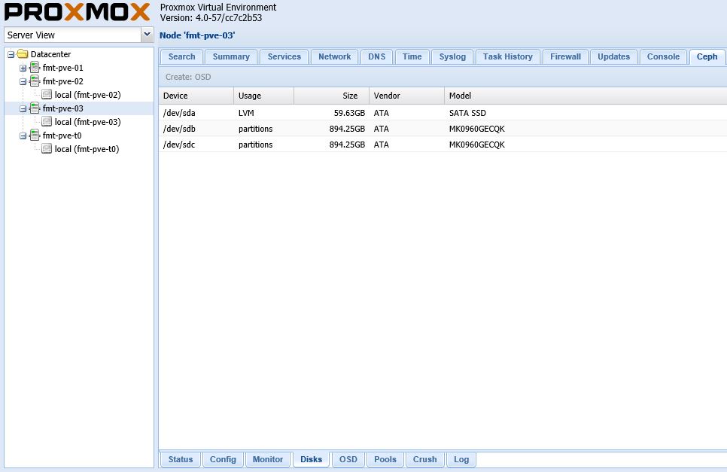Screen dimensions: 727x472
Task: Sort by the Model column header
Action: coord(586,96)
